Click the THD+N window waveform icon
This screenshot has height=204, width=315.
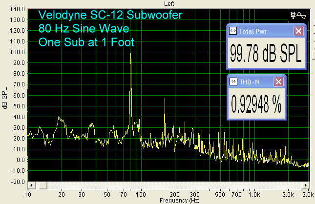click(x=233, y=82)
